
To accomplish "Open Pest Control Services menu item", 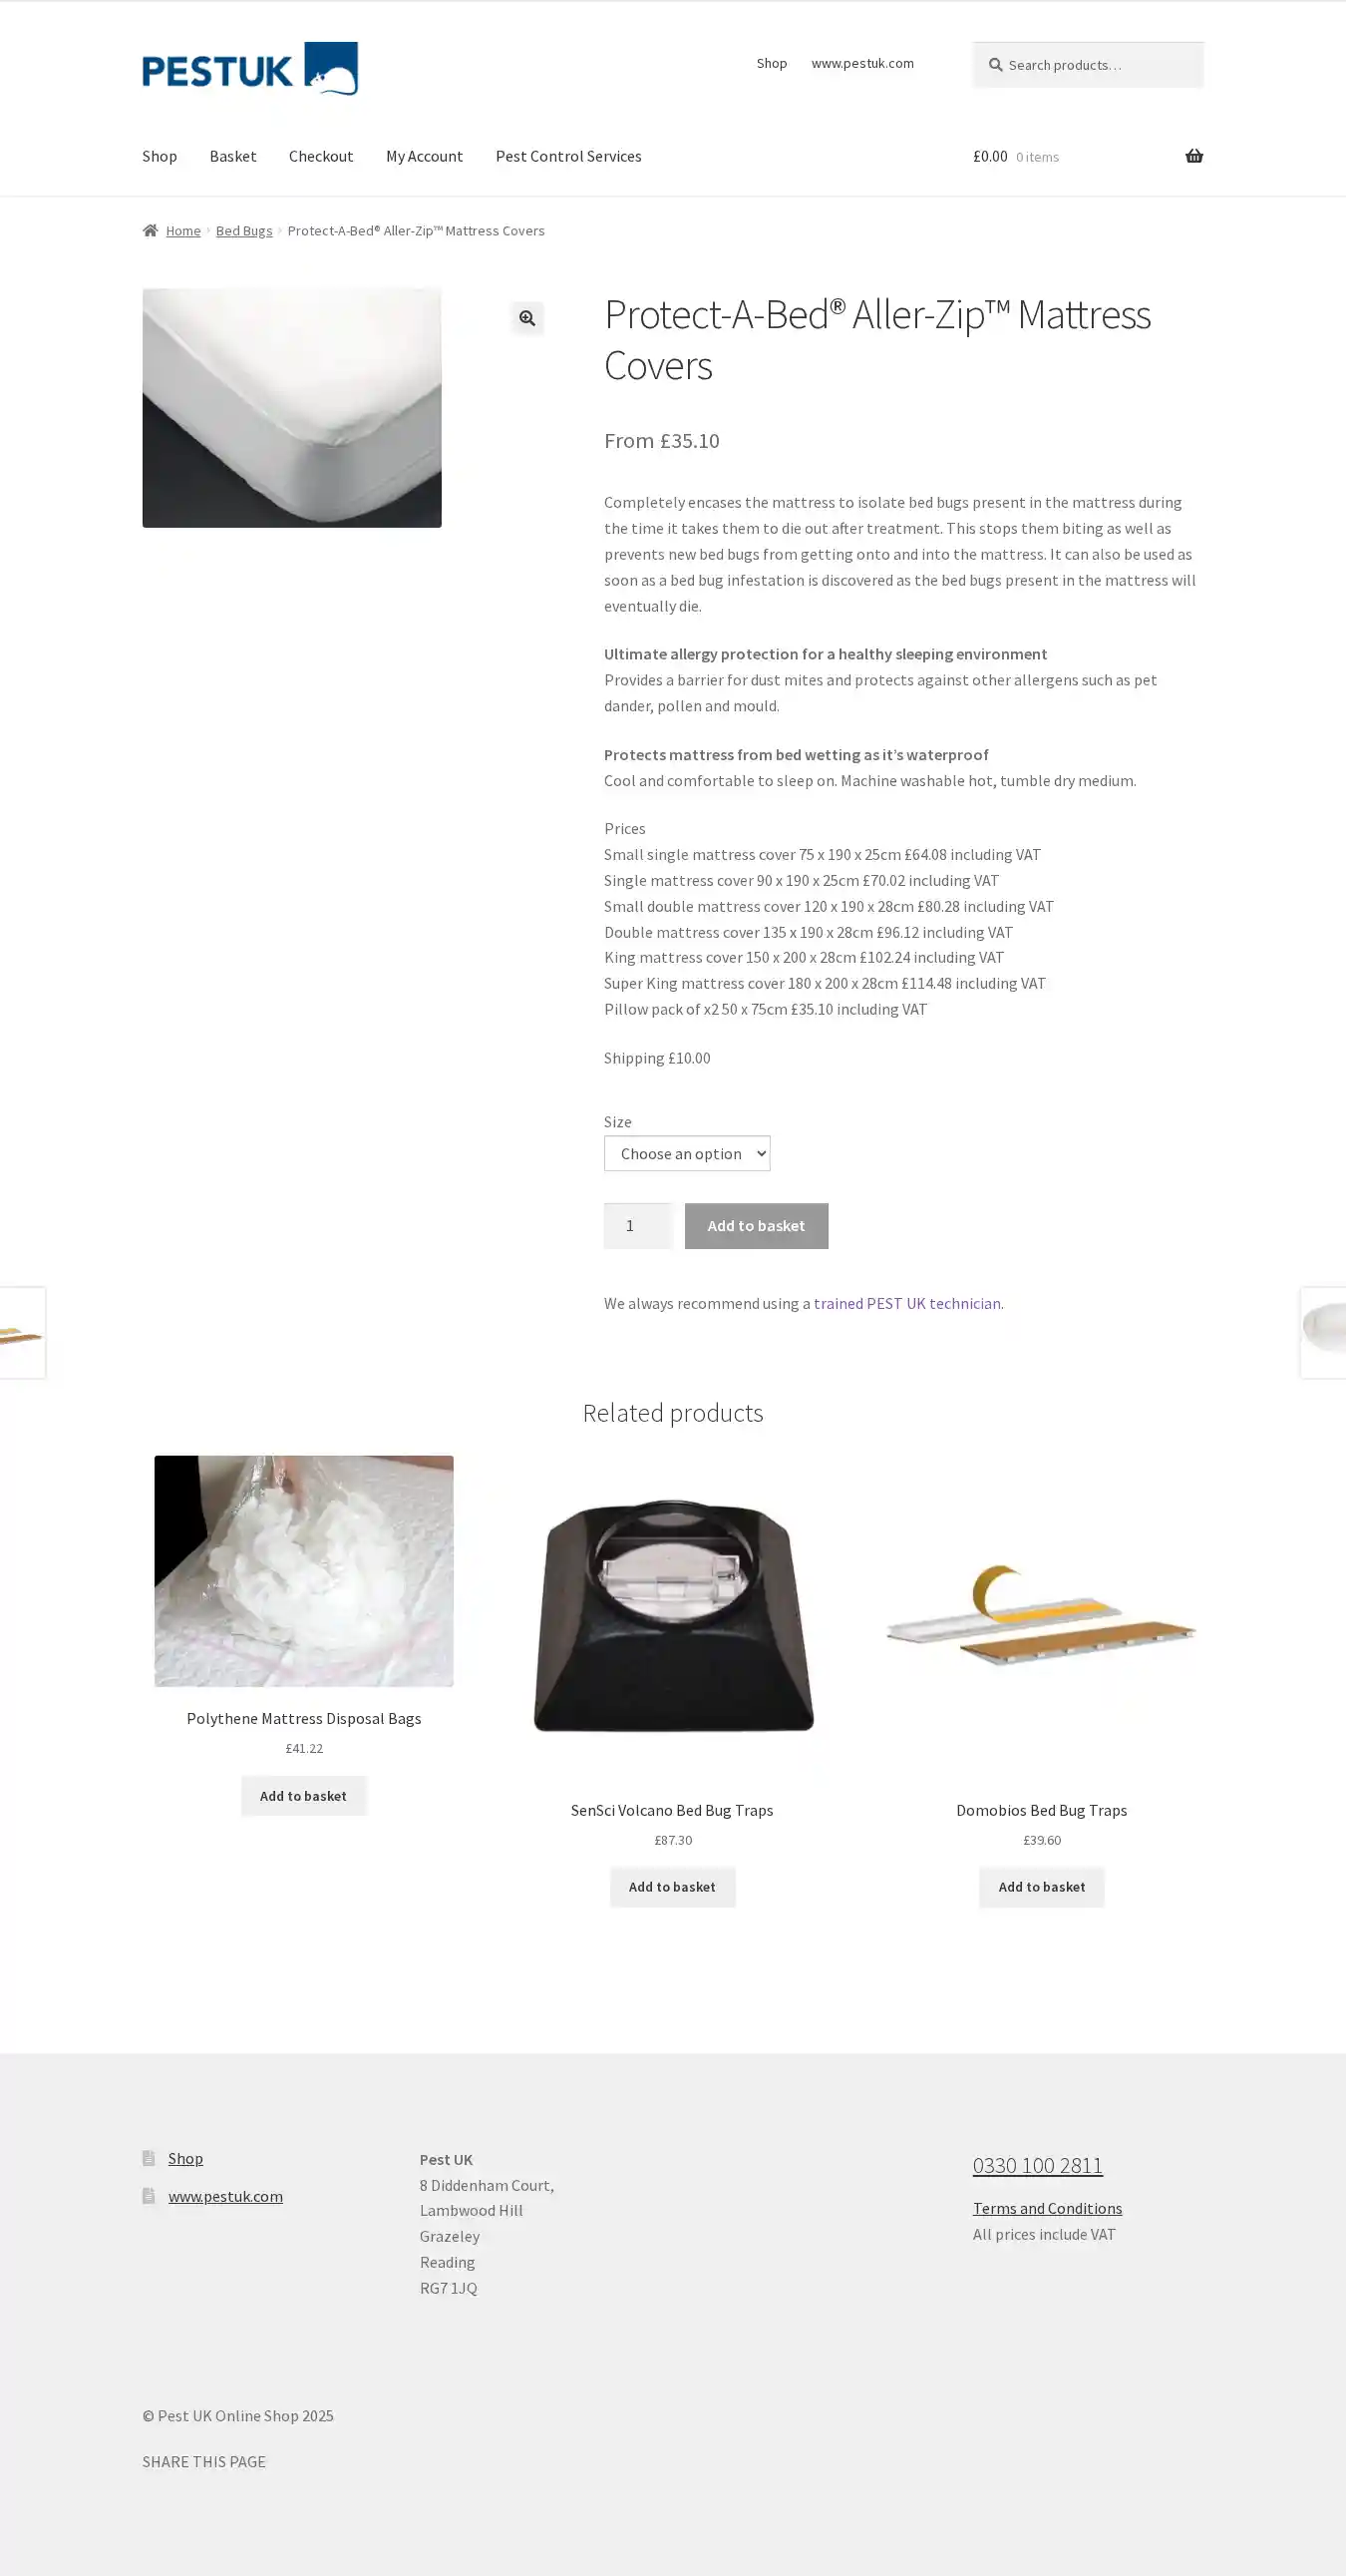I will point(567,156).
